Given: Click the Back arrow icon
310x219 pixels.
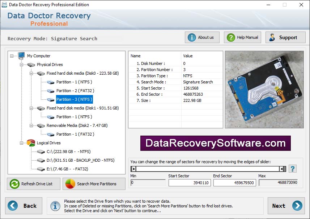Looking at the screenshot, I should 13,206.
